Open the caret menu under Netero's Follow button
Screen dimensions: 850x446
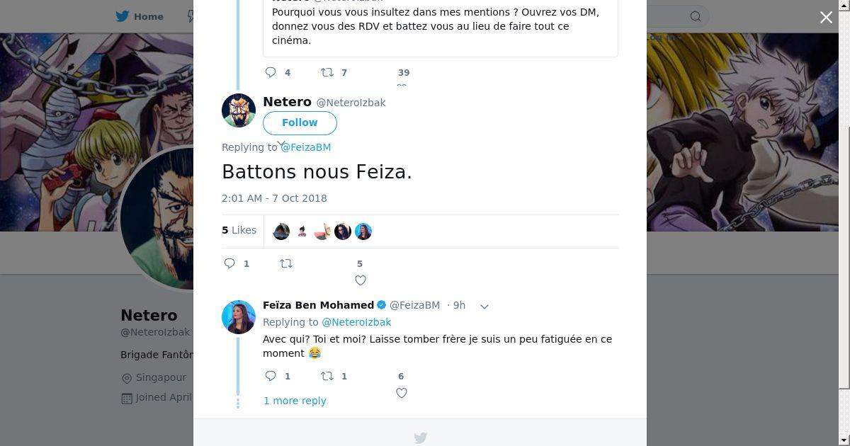point(281,144)
